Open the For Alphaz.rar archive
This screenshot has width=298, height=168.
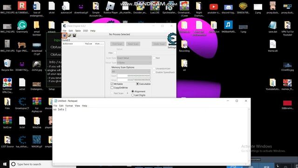[x=37, y=105]
